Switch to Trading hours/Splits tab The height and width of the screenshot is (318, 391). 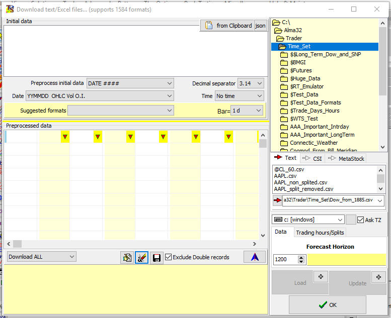pyautogui.click(x=320, y=233)
